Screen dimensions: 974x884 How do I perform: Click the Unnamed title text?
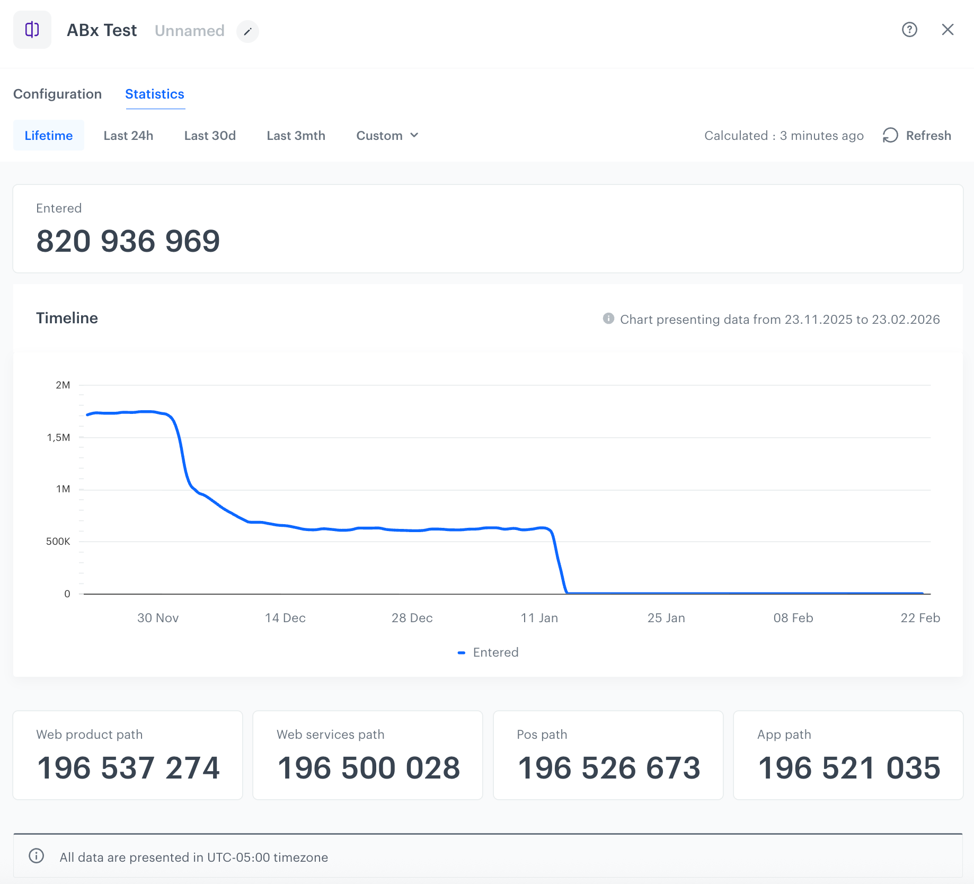click(189, 31)
